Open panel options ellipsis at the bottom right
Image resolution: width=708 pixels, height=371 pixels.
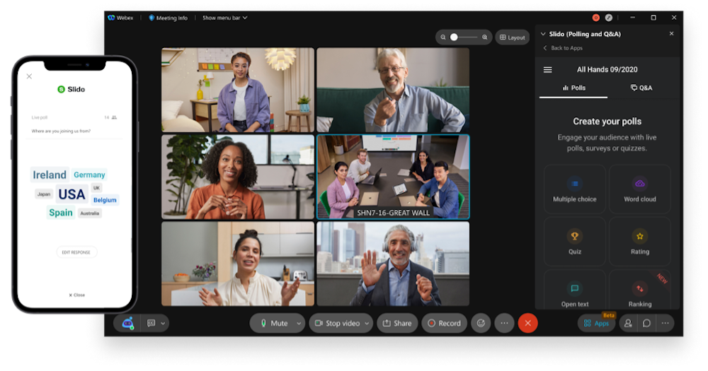pos(665,323)
